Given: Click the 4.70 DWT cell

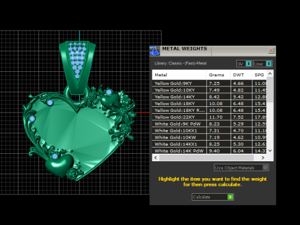Looking at the screenshot, I should (241, 131).
